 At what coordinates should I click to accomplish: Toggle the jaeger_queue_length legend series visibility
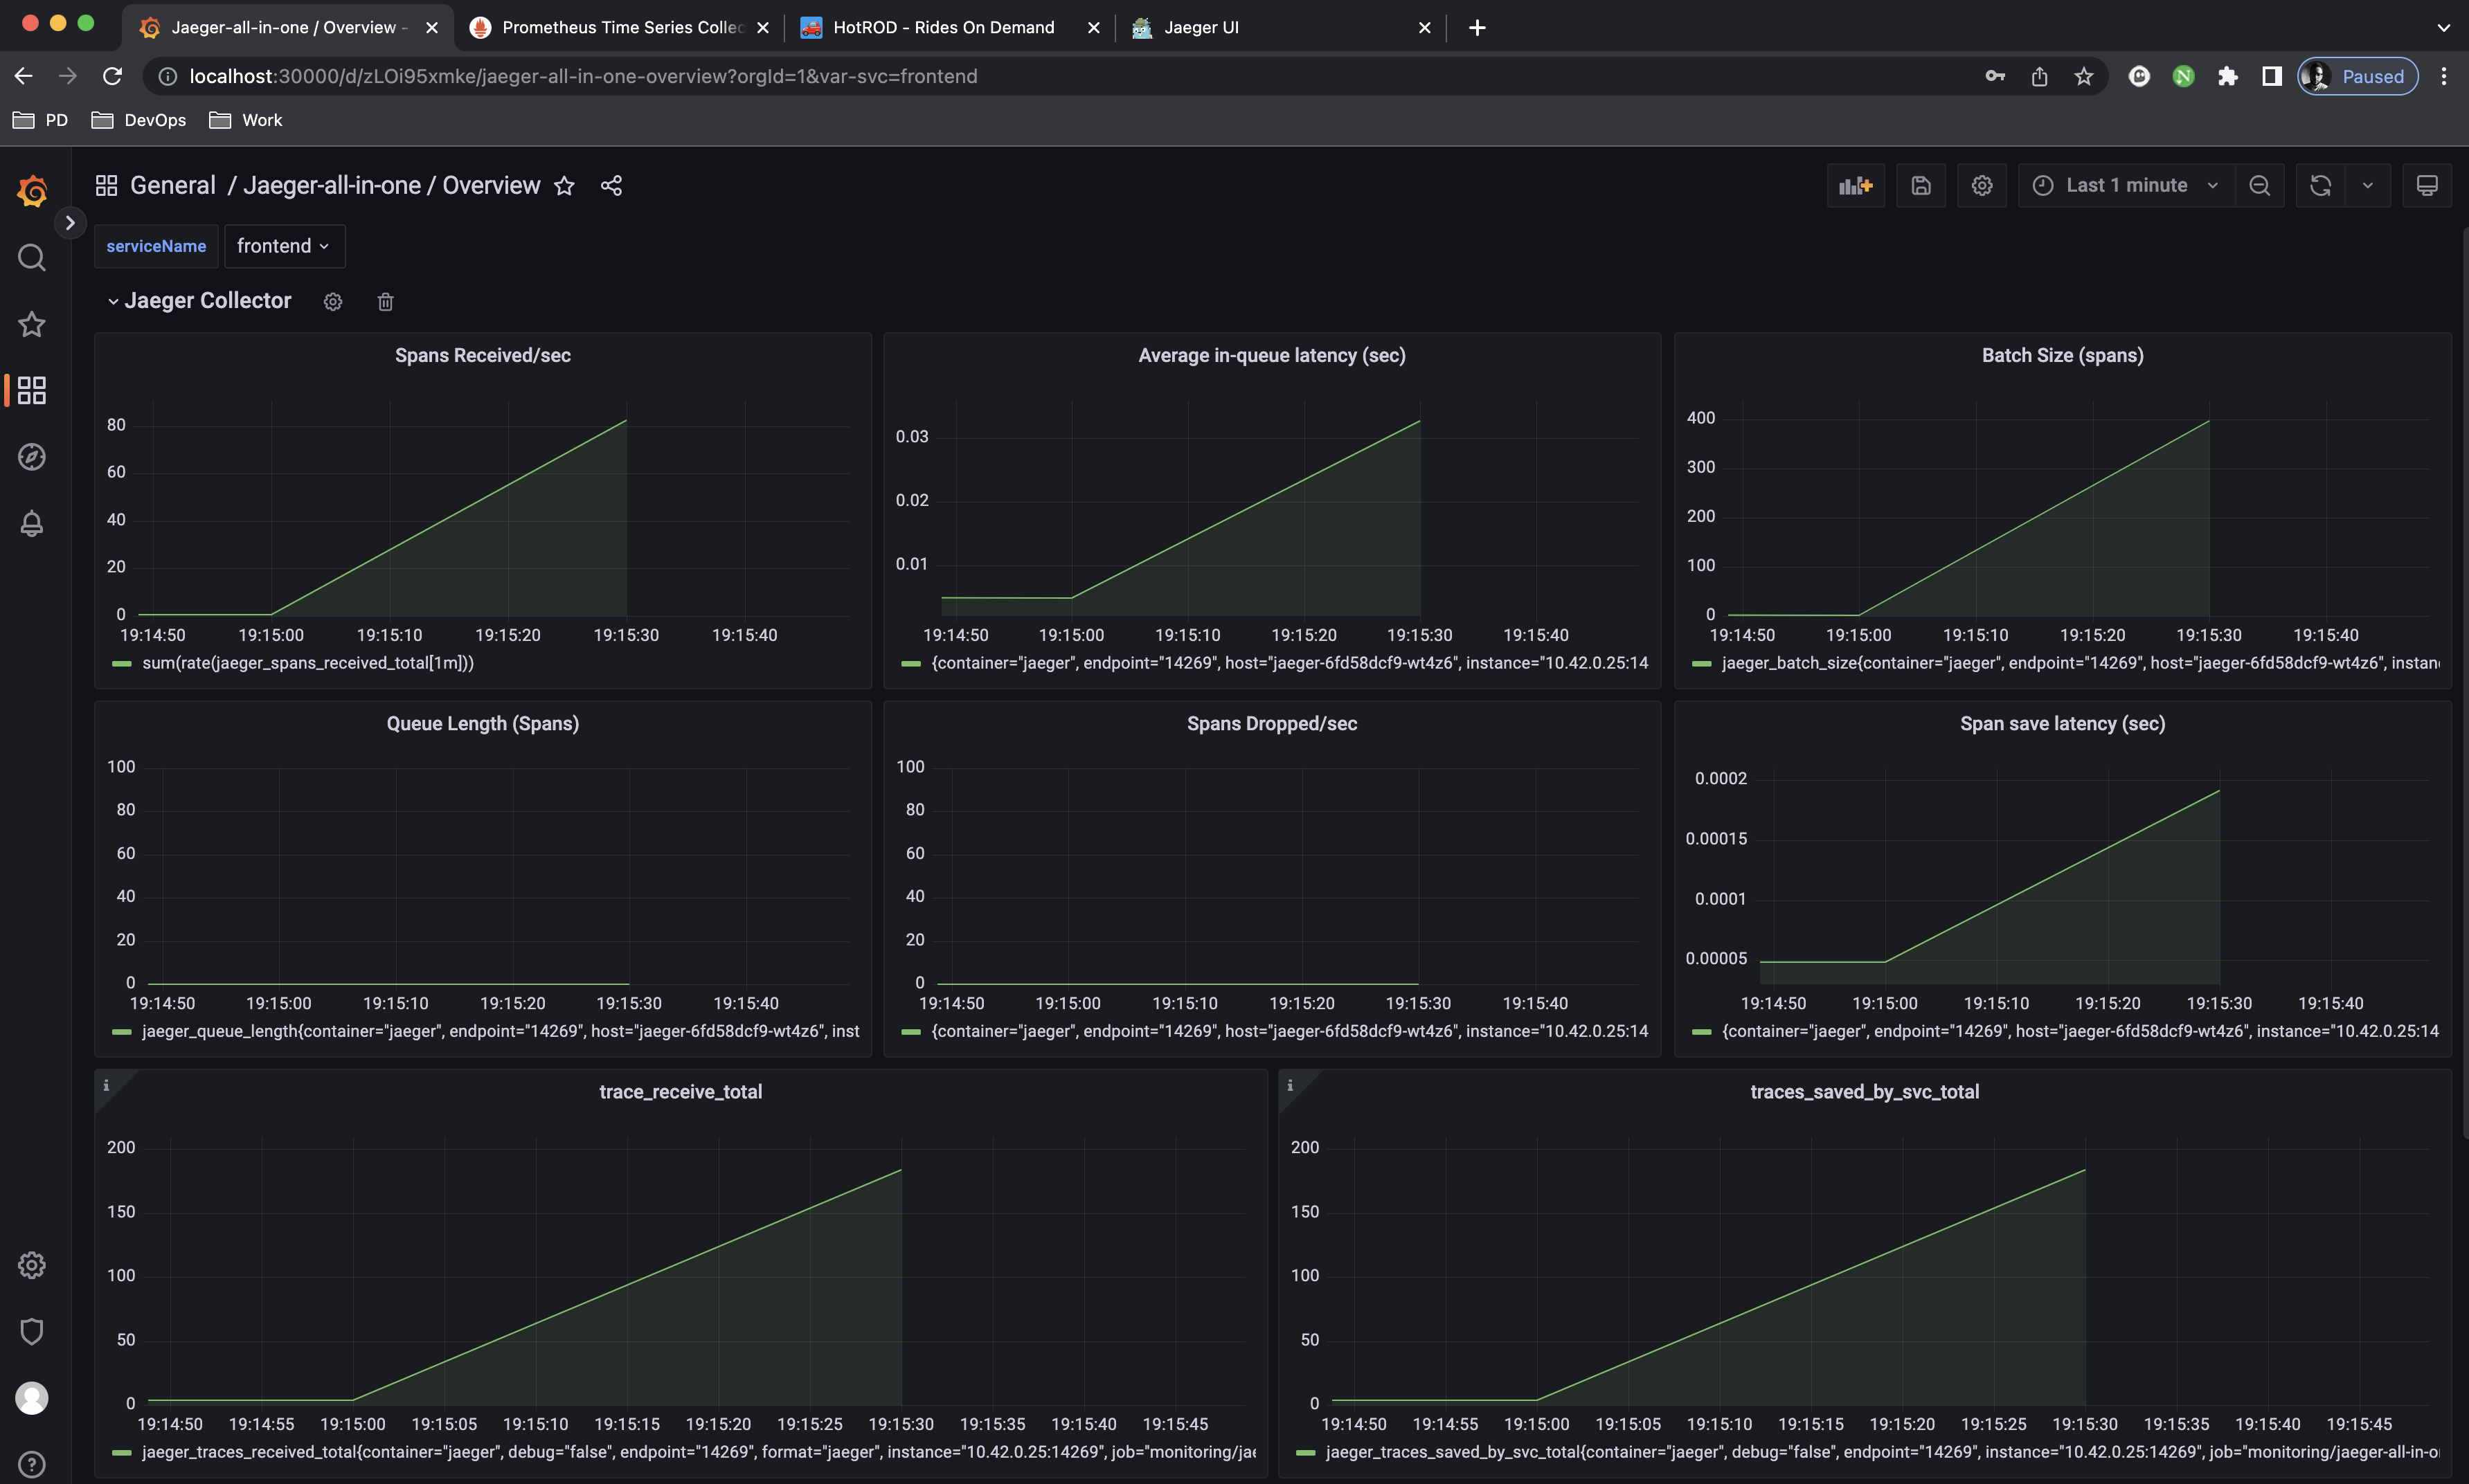[x=500, y=1031]
